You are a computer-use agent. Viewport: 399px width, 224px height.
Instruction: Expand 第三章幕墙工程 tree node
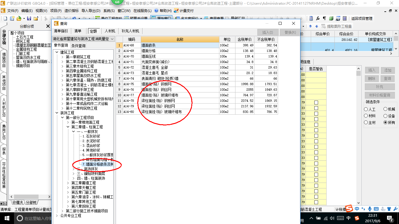pos(68,183)
